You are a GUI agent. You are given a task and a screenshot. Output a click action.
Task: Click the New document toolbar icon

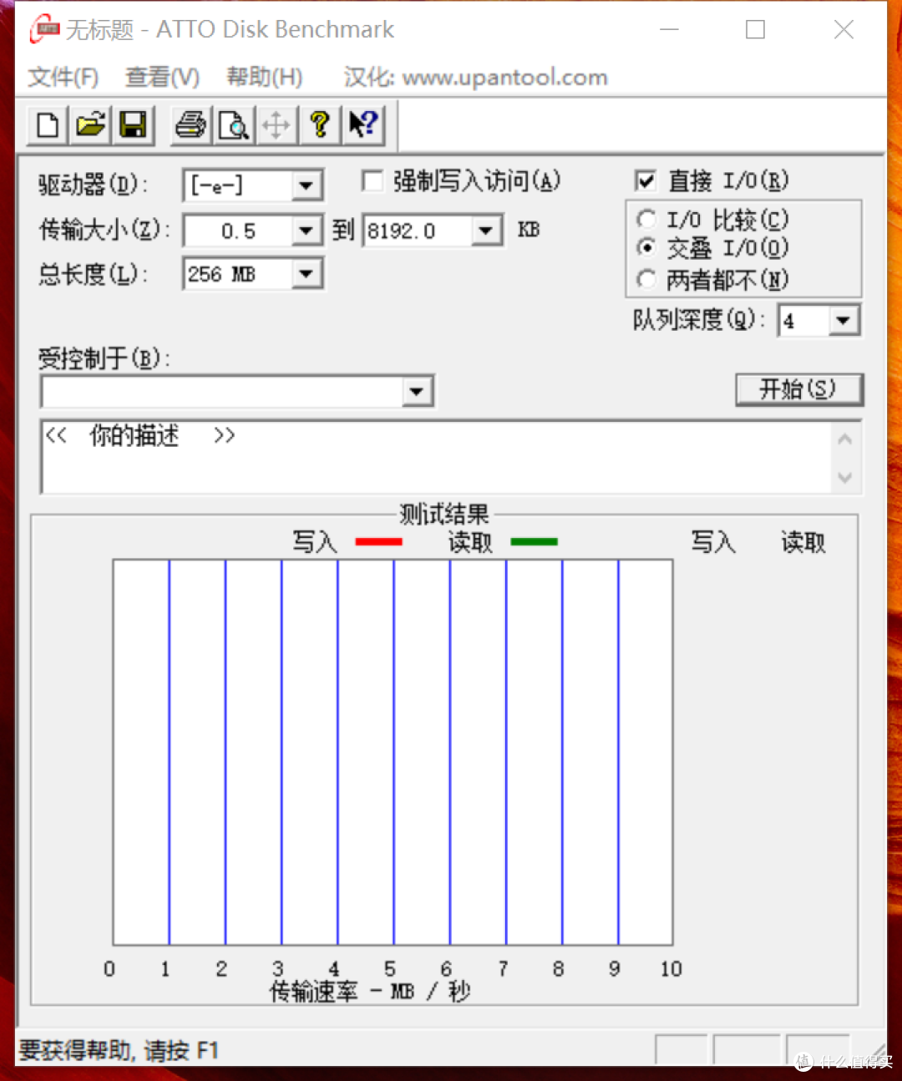click(48, 125)
